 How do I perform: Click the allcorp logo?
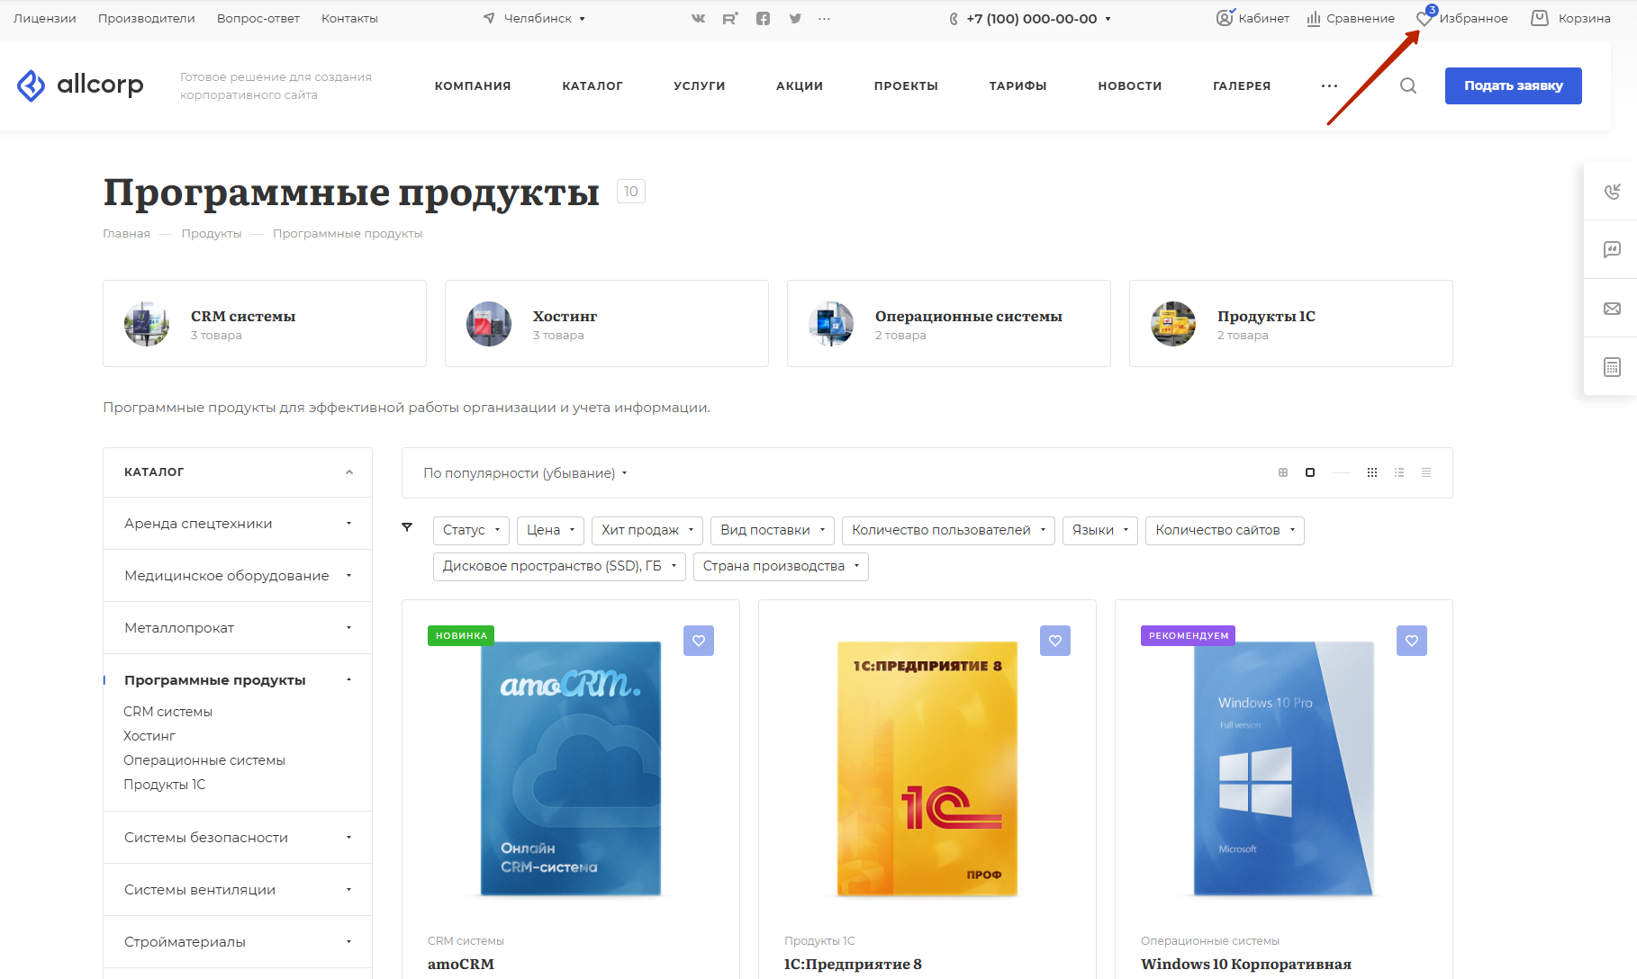point(80,85)
